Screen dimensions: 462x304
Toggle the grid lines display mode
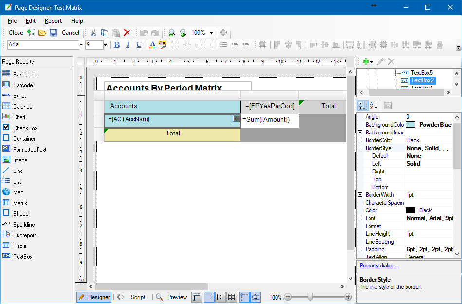(232, 297)
